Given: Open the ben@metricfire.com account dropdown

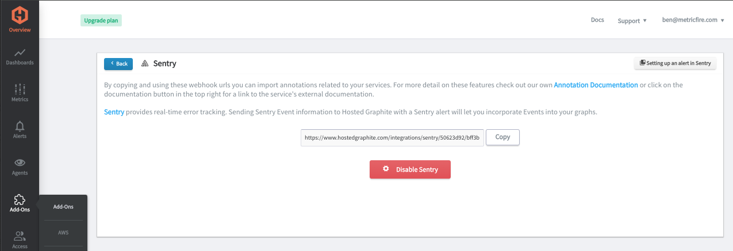Looking at the screenshot, I should click(x=693, y=20).
